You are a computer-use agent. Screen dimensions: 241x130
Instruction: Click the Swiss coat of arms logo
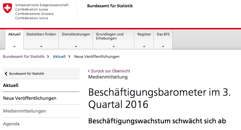point(8,8)
